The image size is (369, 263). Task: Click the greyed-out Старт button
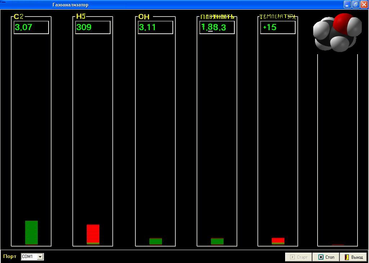tap(298, 257)
